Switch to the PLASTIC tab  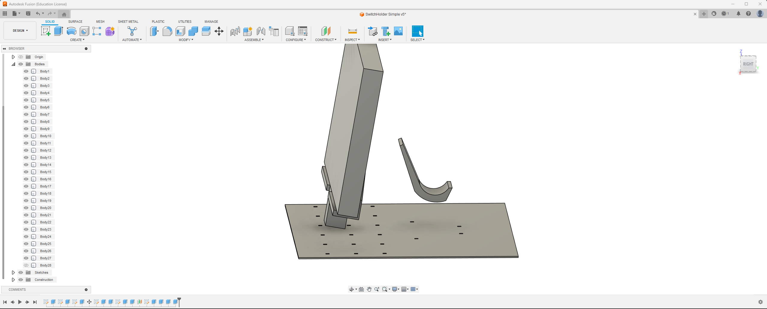click(x=158, y=22)
